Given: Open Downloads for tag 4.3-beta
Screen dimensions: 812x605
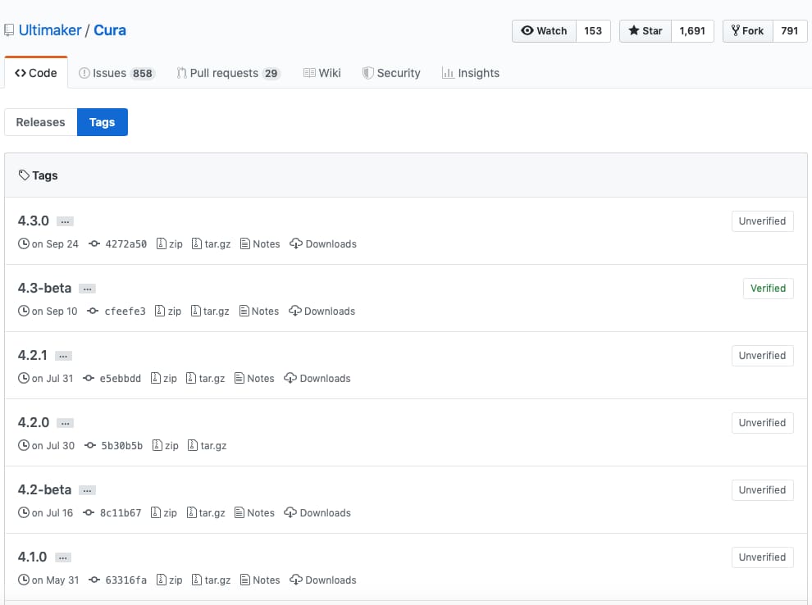Looking at the screenshot, I should [x=322, y=311].
